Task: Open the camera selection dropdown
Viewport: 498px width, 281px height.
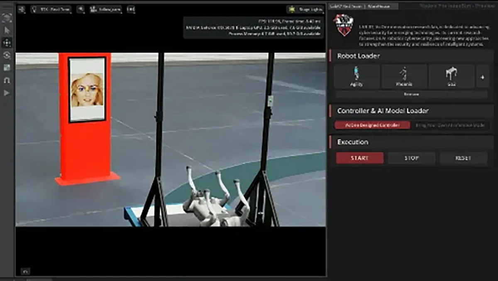Action: (x=105, y=9)
